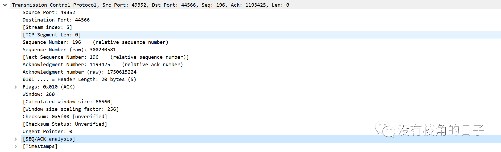Expand the Timestamps node

pos(16,146)
